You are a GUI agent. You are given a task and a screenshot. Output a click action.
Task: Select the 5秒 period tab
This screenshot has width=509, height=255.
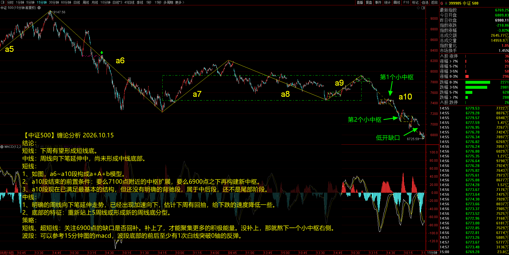(149, 2)
